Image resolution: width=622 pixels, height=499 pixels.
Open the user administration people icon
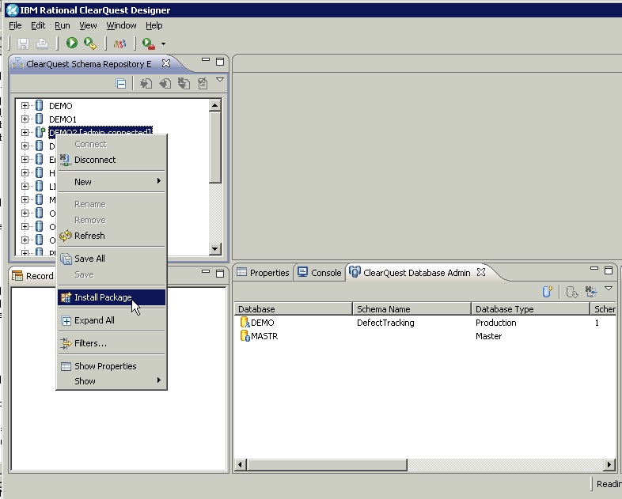tap(119, 43)
